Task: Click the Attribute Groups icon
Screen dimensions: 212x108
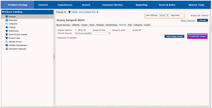Action: pyautogui.click(x=7, y=42)
